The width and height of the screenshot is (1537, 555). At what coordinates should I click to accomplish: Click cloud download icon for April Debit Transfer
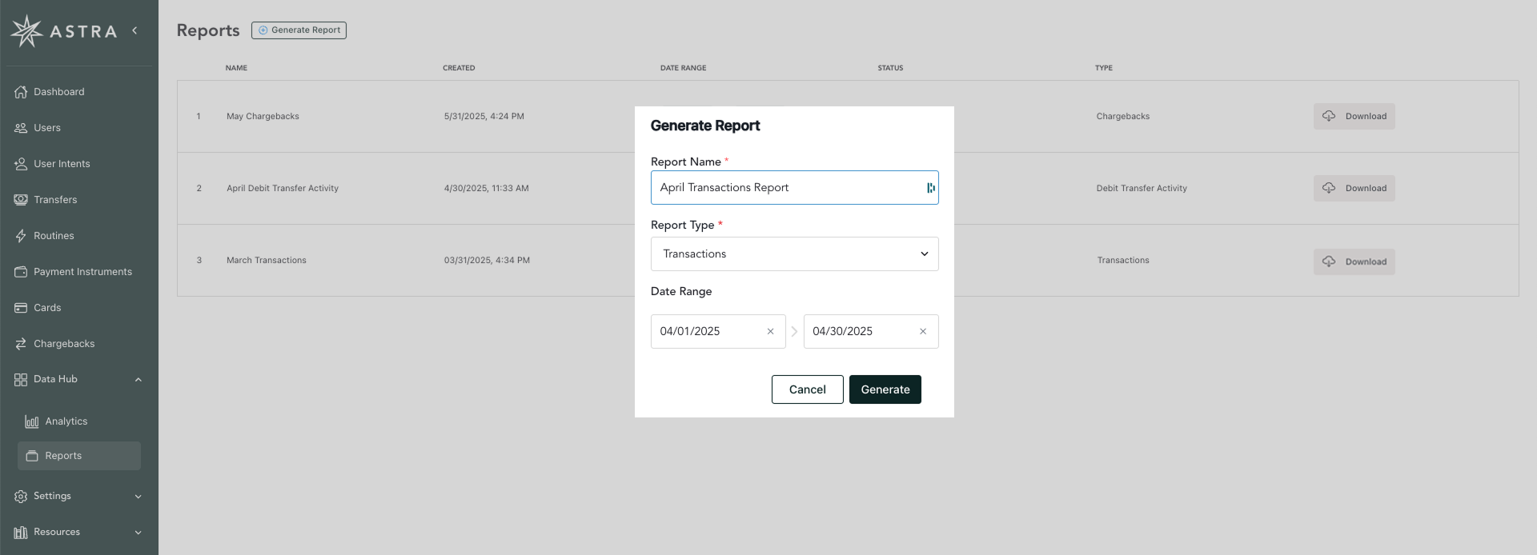(1329, 188)
